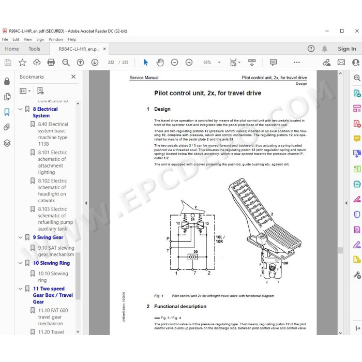
Task: Open the File menu
Action: pyautogui.click(x=5, y=39)
